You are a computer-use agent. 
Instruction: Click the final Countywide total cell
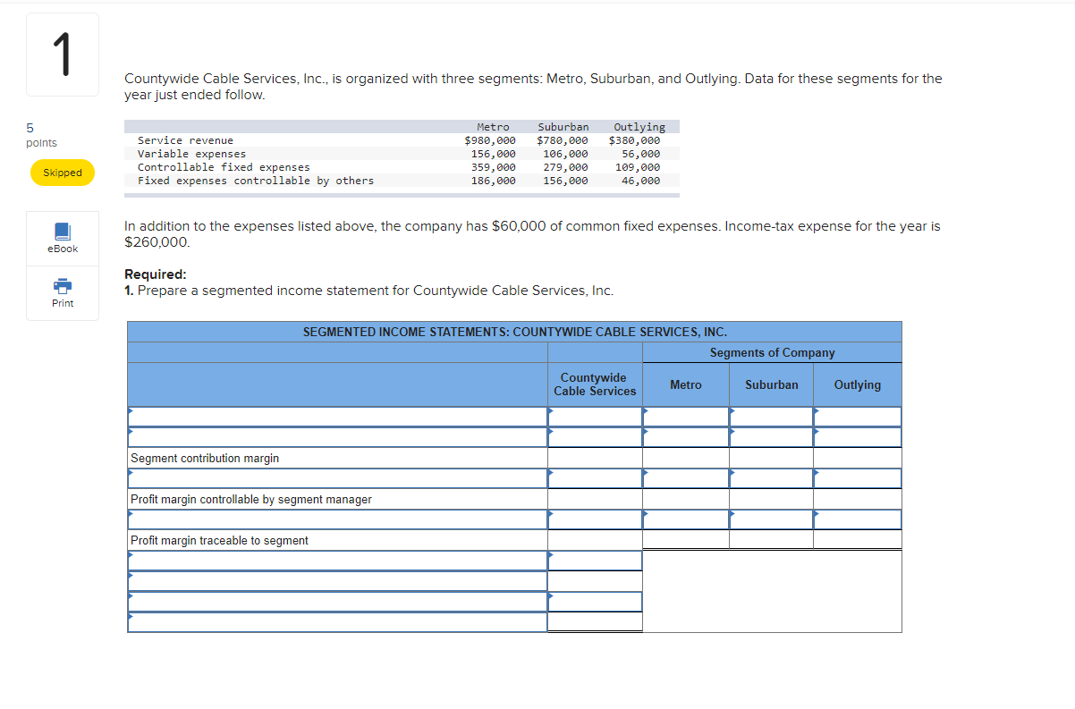click(595, 622)
